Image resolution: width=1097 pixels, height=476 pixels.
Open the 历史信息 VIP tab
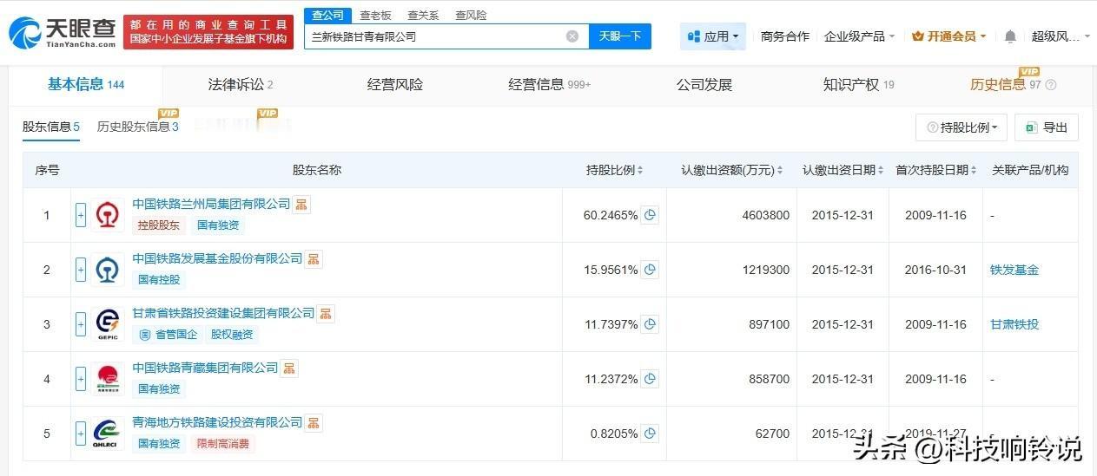(1005, 84)
